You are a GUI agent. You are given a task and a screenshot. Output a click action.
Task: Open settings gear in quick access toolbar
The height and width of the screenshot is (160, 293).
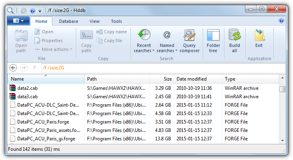click(x=24, y=11)
